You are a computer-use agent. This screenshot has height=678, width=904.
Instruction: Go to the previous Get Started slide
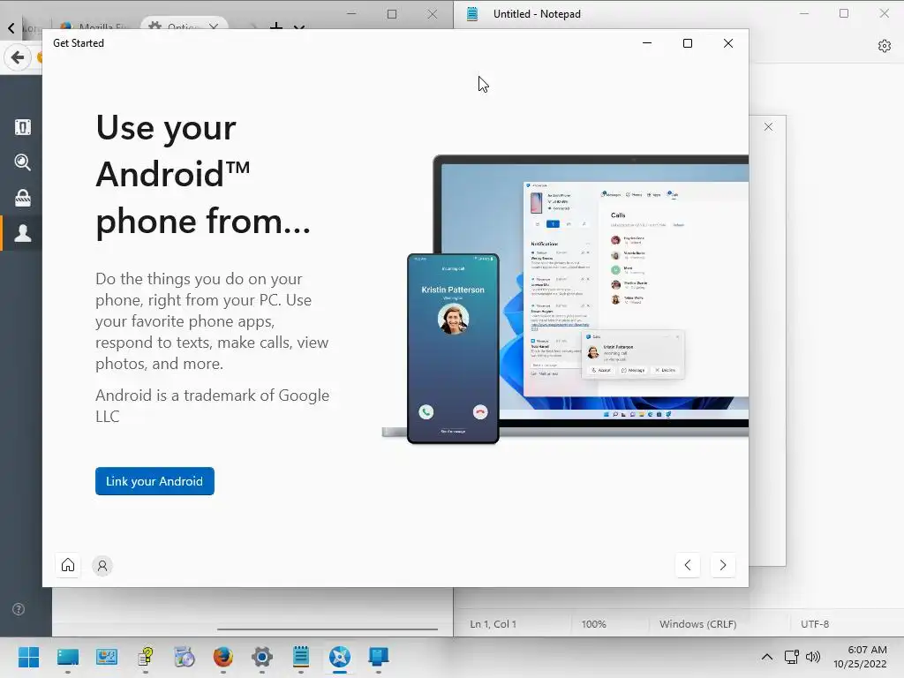click(687, 565)
